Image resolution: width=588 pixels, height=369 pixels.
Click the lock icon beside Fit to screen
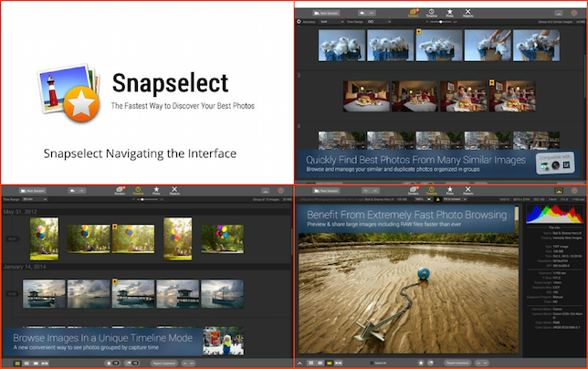pos(437,199)
